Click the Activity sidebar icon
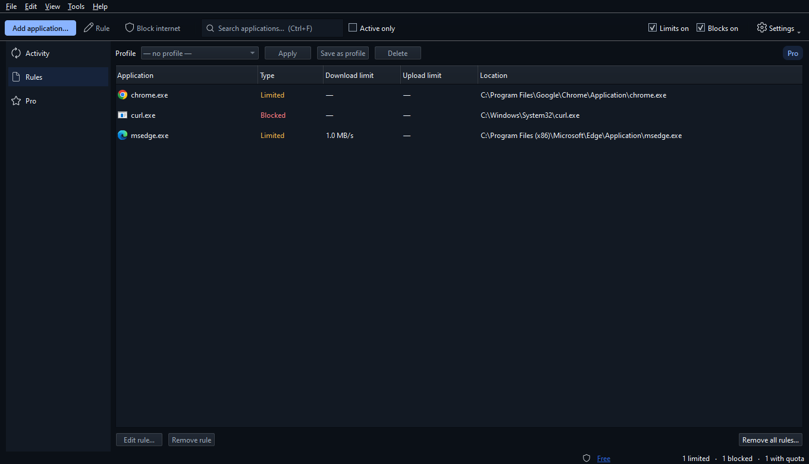This screenshot has width=809, height=464. point(16,53)
